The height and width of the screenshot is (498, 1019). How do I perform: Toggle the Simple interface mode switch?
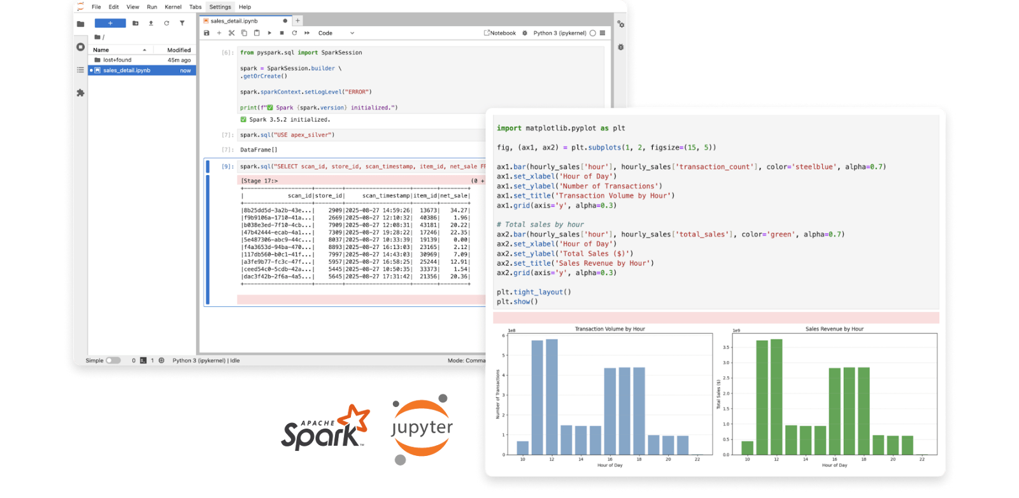click(x=113, y=360)
